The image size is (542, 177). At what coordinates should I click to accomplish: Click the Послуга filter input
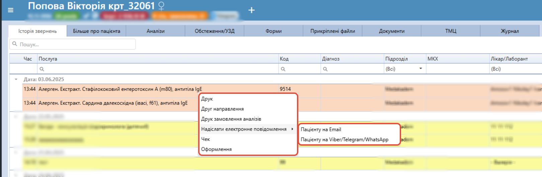pyautogui.click(x=158, y=69)
